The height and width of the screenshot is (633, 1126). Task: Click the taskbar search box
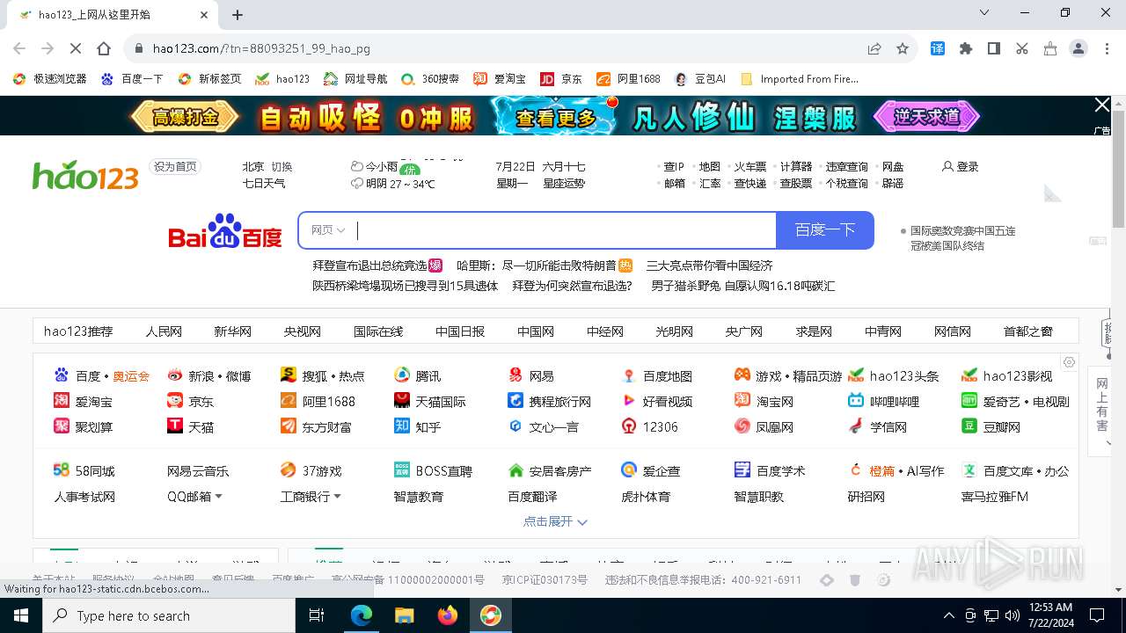[169, 615]
